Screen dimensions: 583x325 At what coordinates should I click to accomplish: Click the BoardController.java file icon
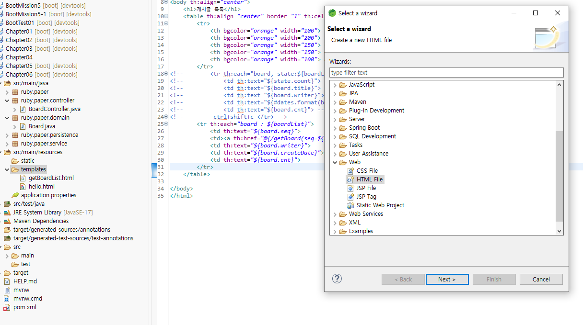(23, 109)
